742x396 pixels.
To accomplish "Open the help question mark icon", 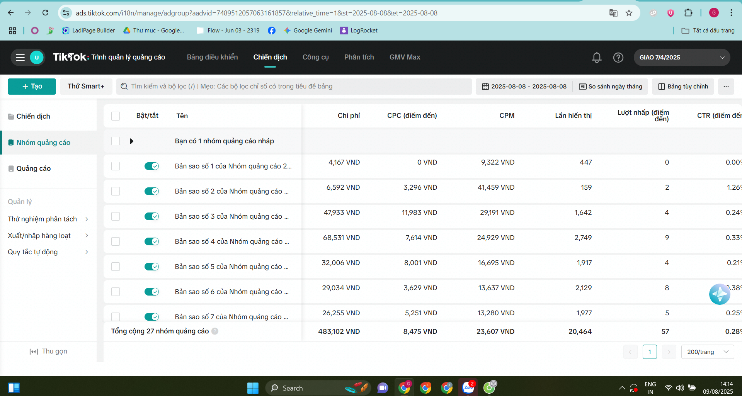I will point(618,58).
